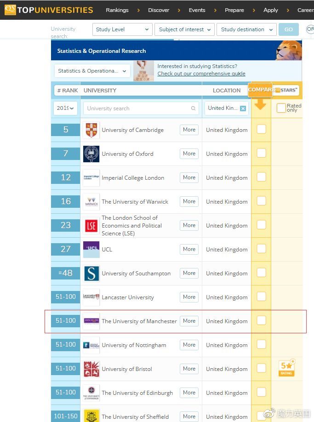The width and height of the screenshot is (314, 422).
Task: Open the Events menu
Action: pos(197,10)
